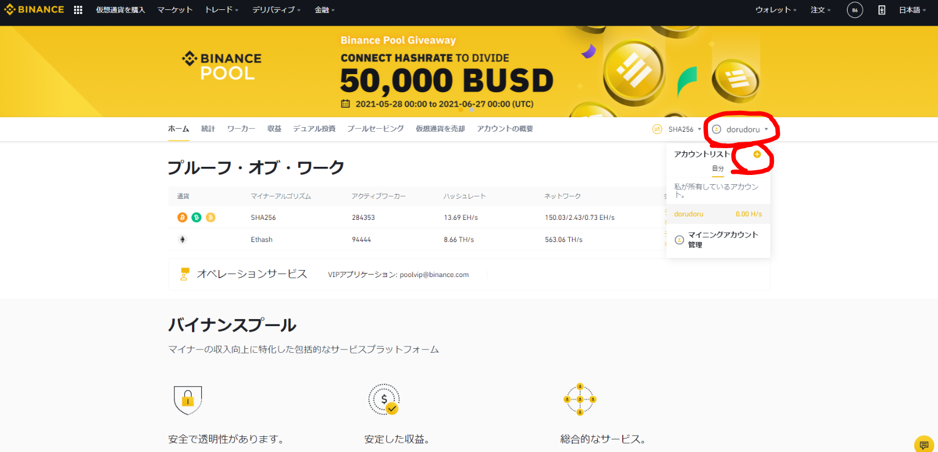Click the Ethash row algorithm cell
The image size is (938, 452).
click(261, 240)
